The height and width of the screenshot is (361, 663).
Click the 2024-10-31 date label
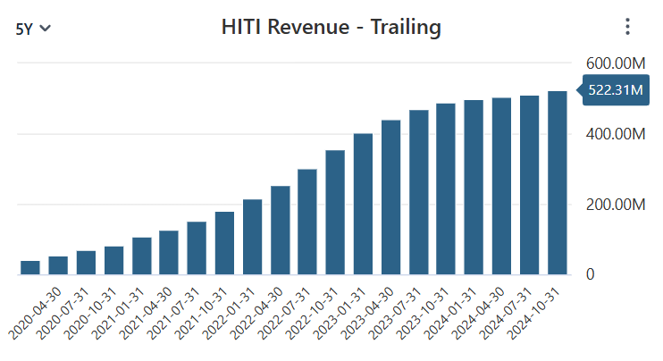tap(533, 314)
